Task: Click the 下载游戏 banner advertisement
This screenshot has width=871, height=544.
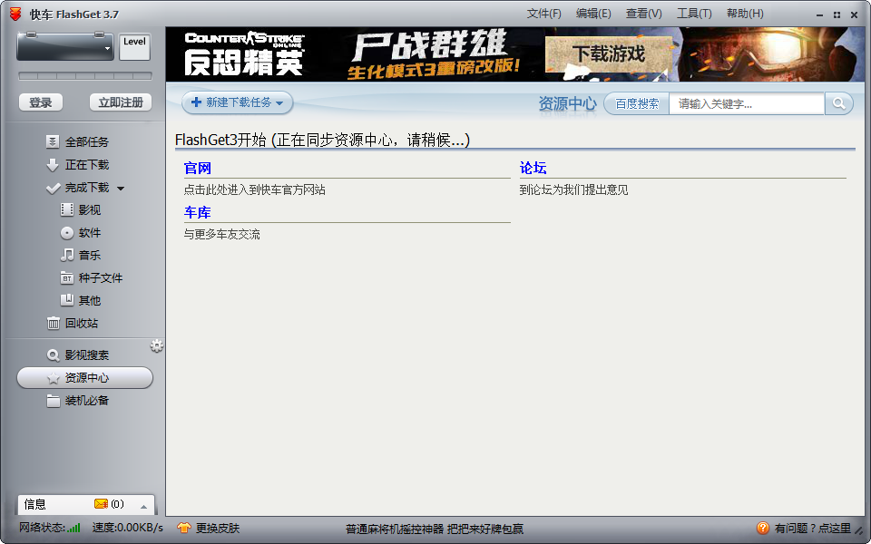Action: (608, 54)
